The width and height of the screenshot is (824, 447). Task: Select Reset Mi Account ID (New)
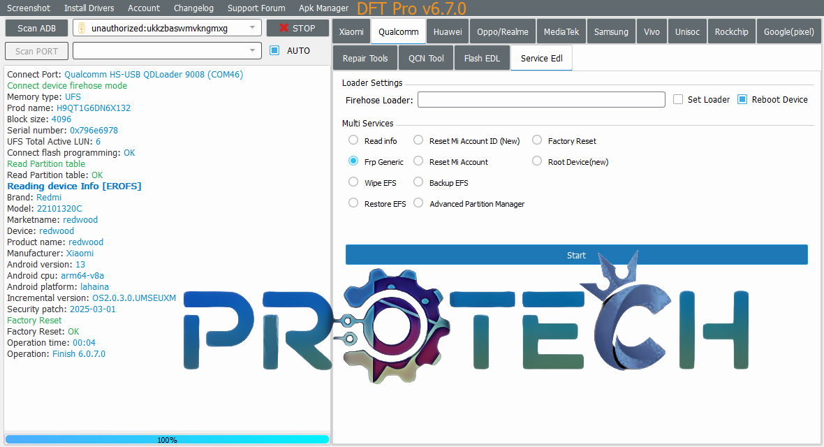click(x=418, y=140)
